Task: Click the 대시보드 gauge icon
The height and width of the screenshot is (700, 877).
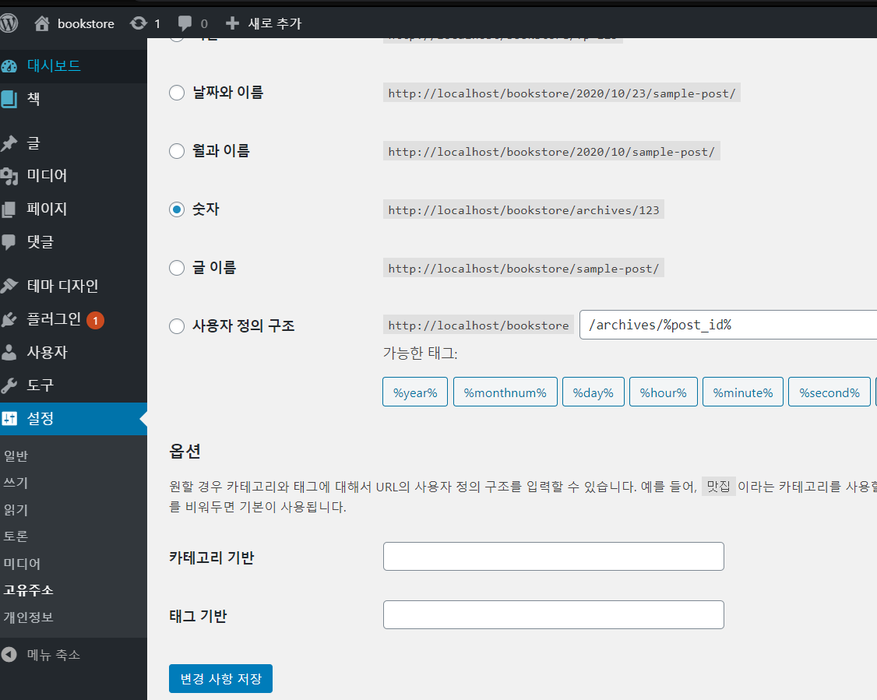Action: point(9,66)
